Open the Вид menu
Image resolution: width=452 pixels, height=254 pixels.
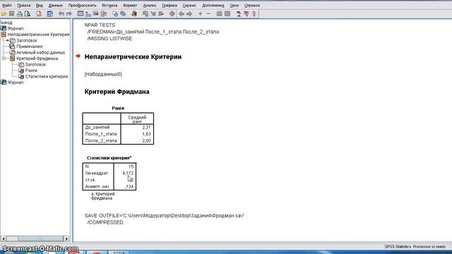[40, 5]
